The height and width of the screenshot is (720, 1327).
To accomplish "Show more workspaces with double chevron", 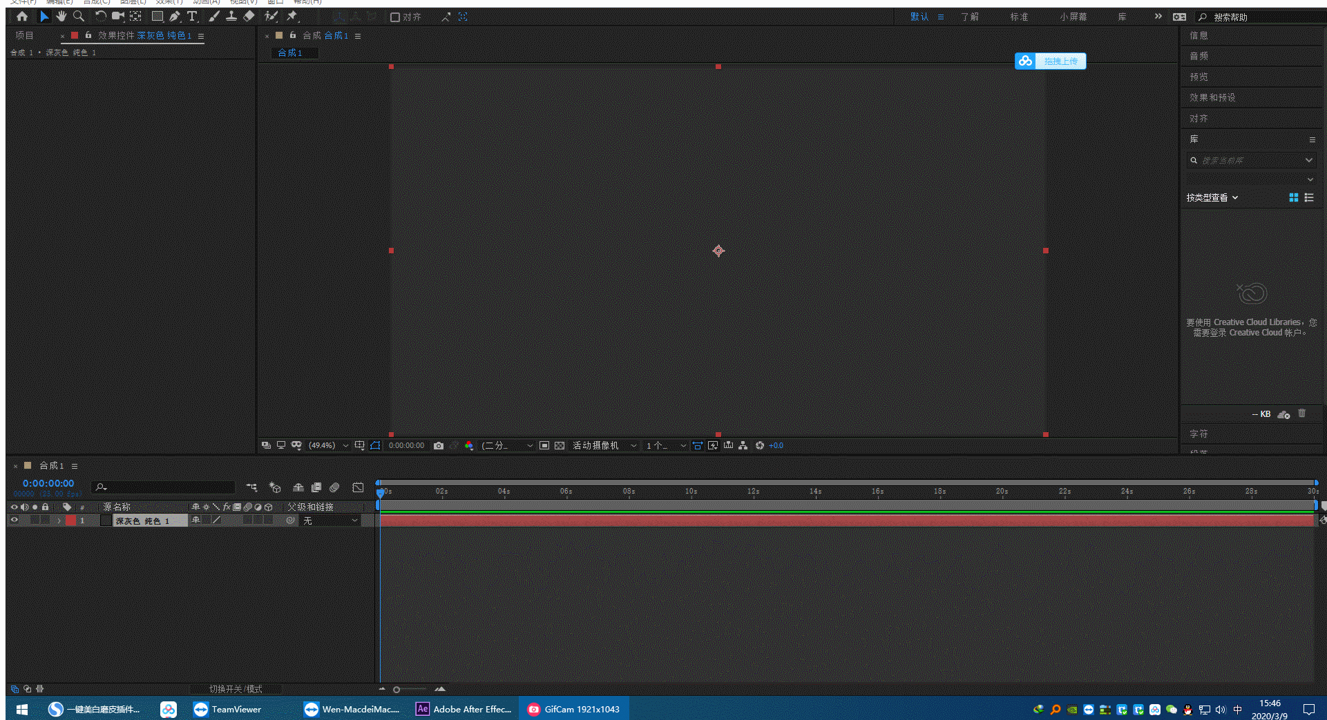I will [x=1158, y=17].
